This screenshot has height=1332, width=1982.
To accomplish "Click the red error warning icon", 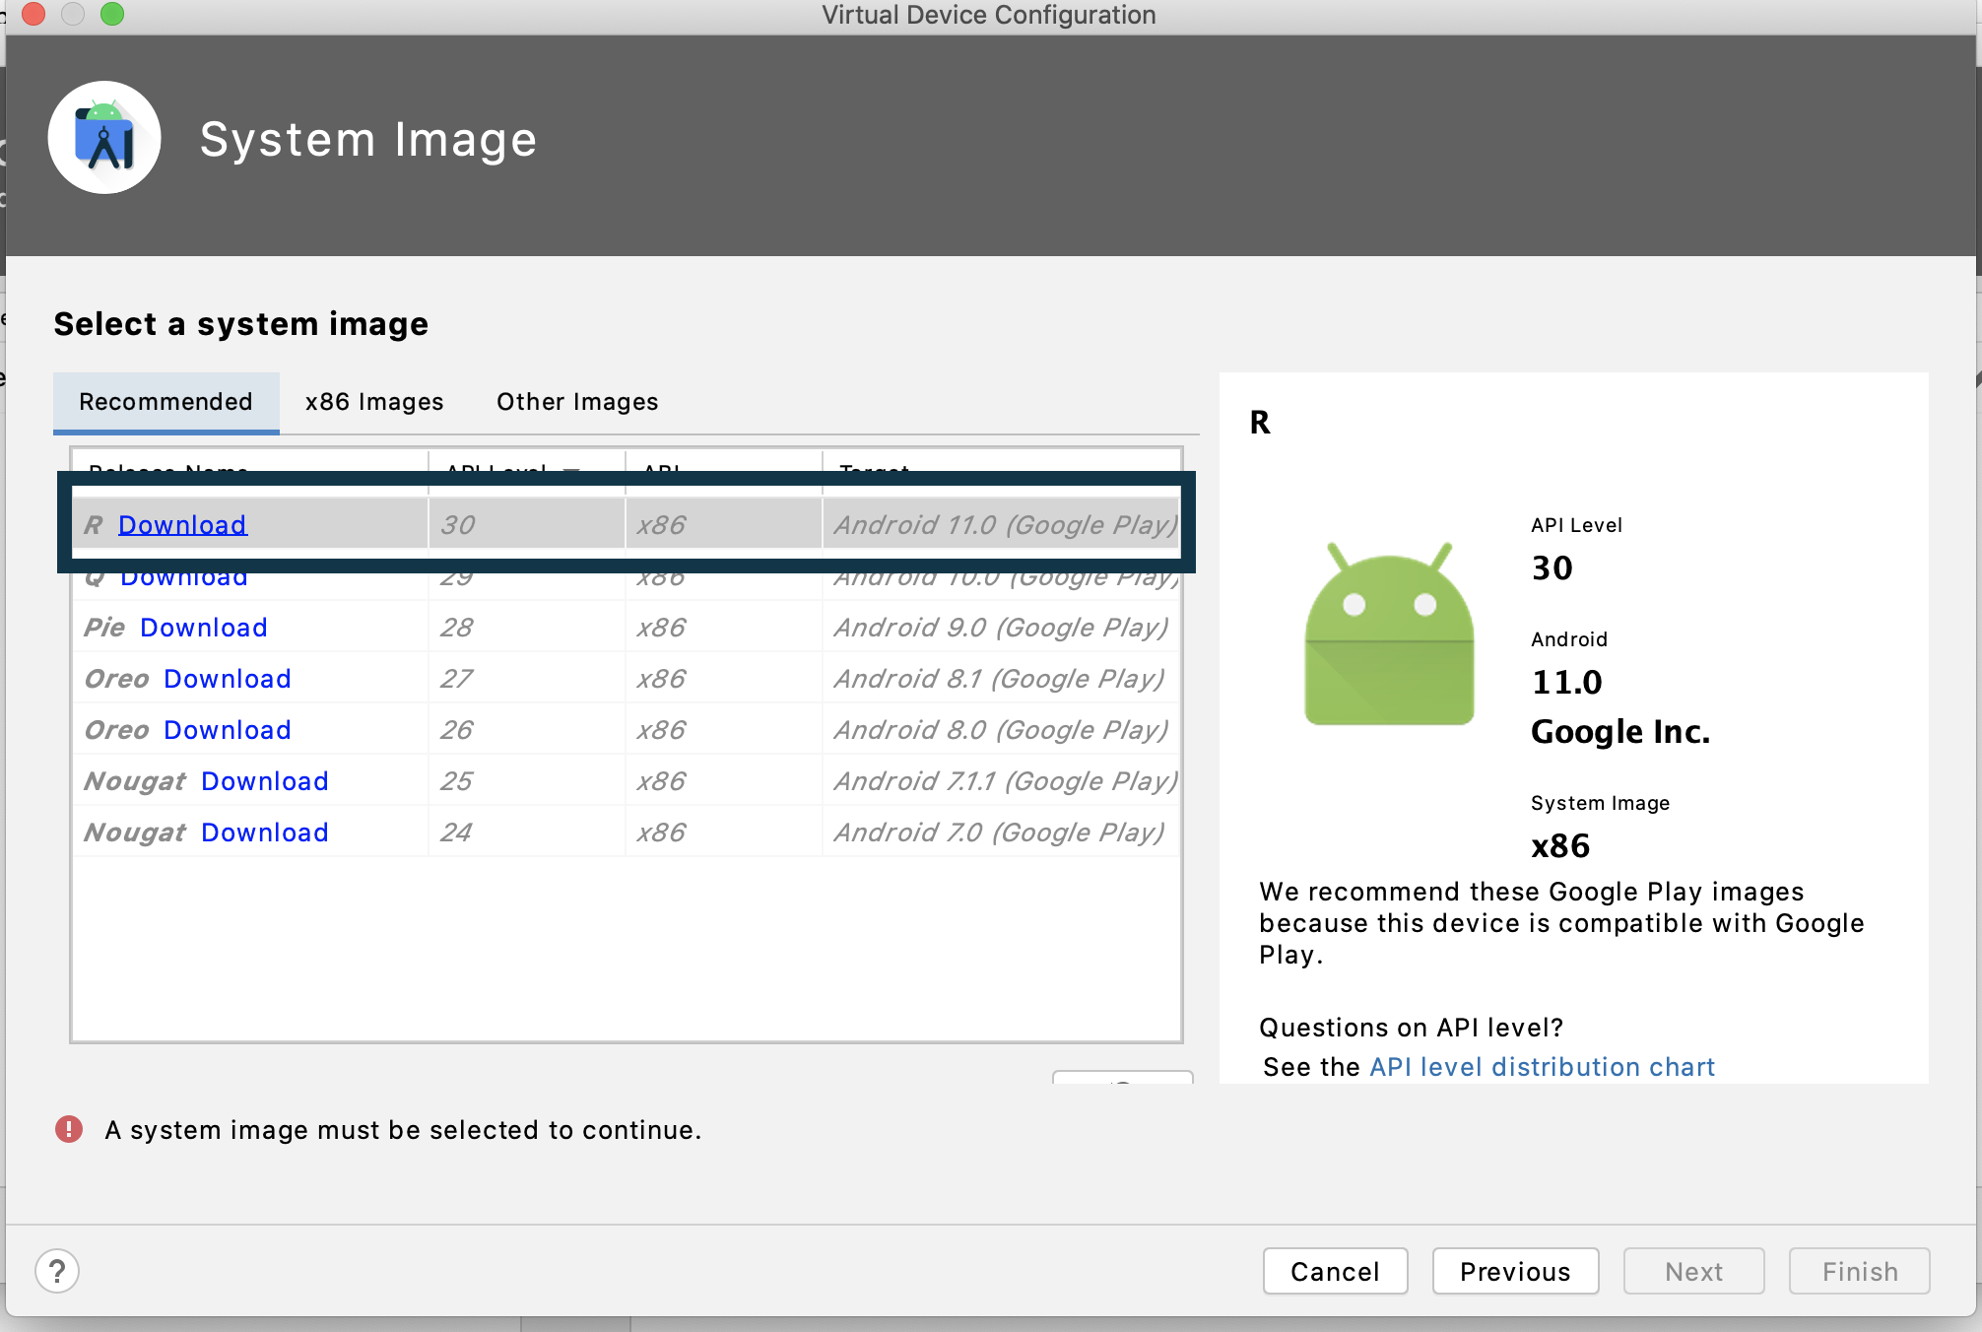I will 69,1129.
